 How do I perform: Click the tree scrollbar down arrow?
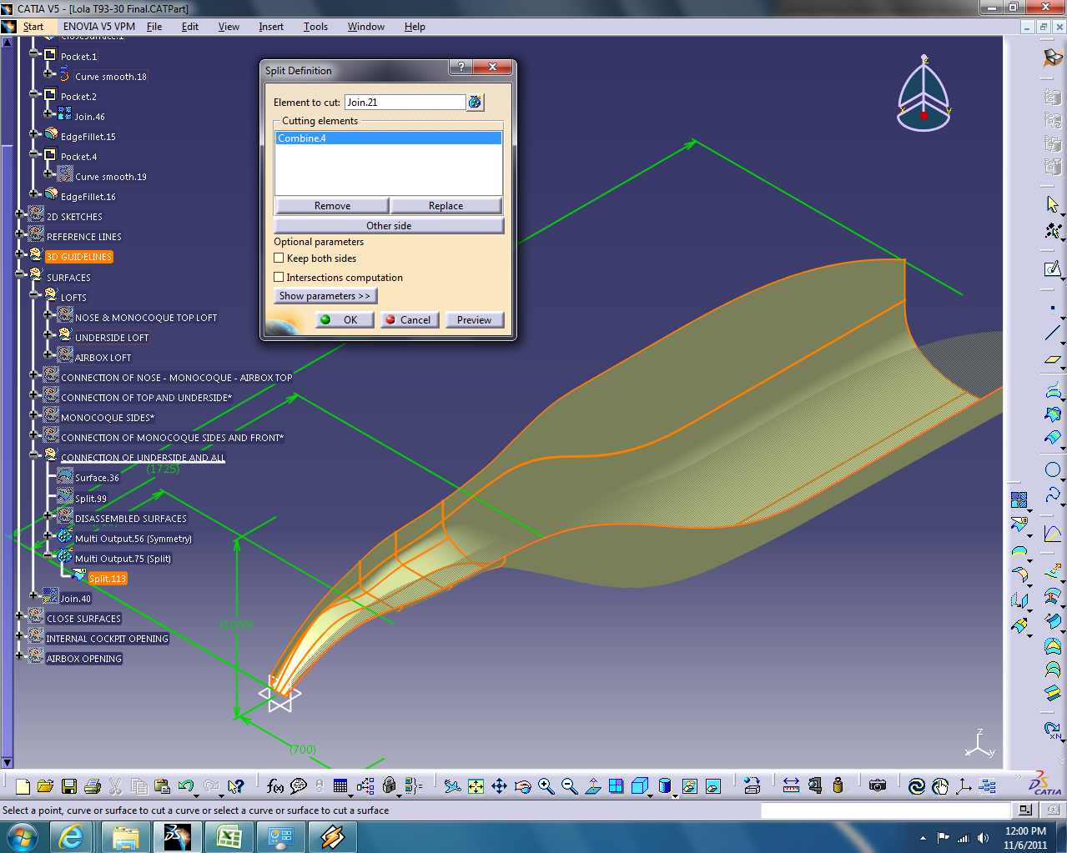point(7,762)
